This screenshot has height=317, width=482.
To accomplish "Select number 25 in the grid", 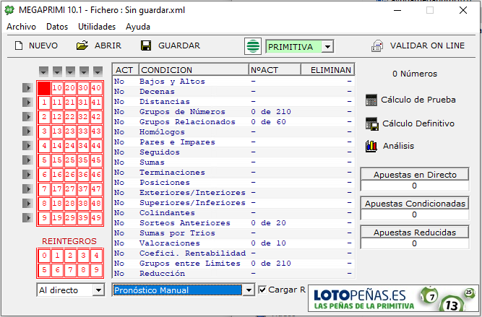I will pyautogui.click(x=70, y=160).
